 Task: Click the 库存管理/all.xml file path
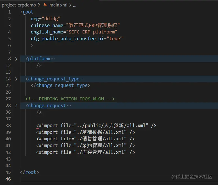[x=102, y=152]
